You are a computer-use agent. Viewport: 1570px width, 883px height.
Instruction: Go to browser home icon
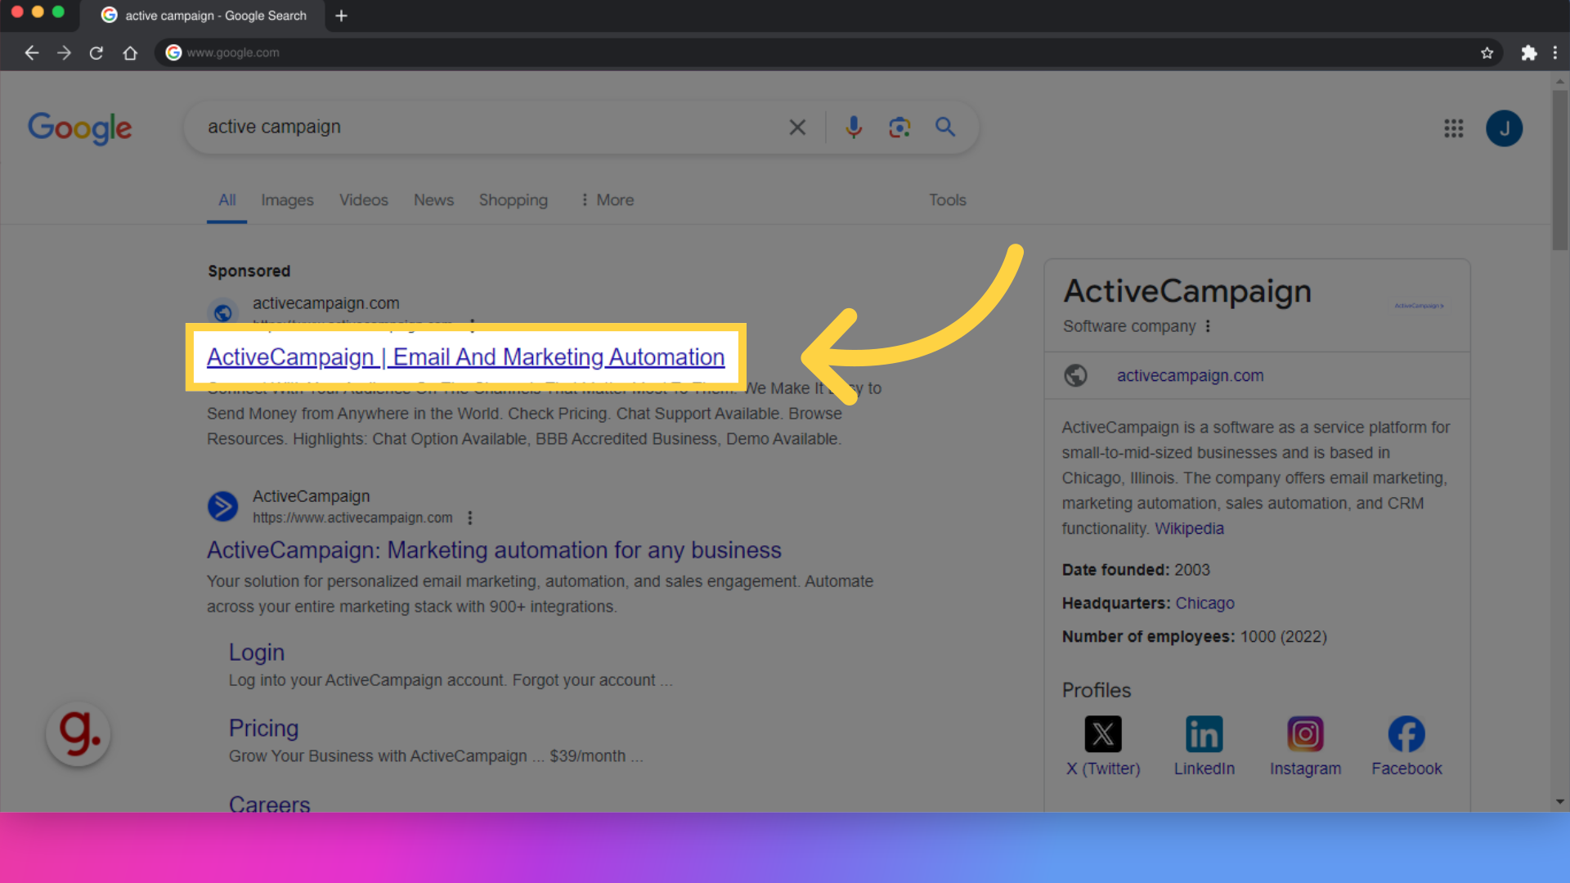pos(130,53)
